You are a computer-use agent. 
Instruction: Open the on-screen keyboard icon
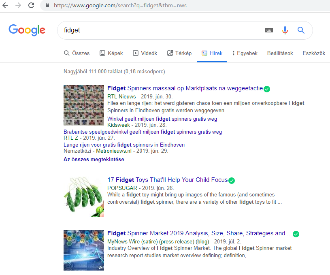(x=269, y=30)
